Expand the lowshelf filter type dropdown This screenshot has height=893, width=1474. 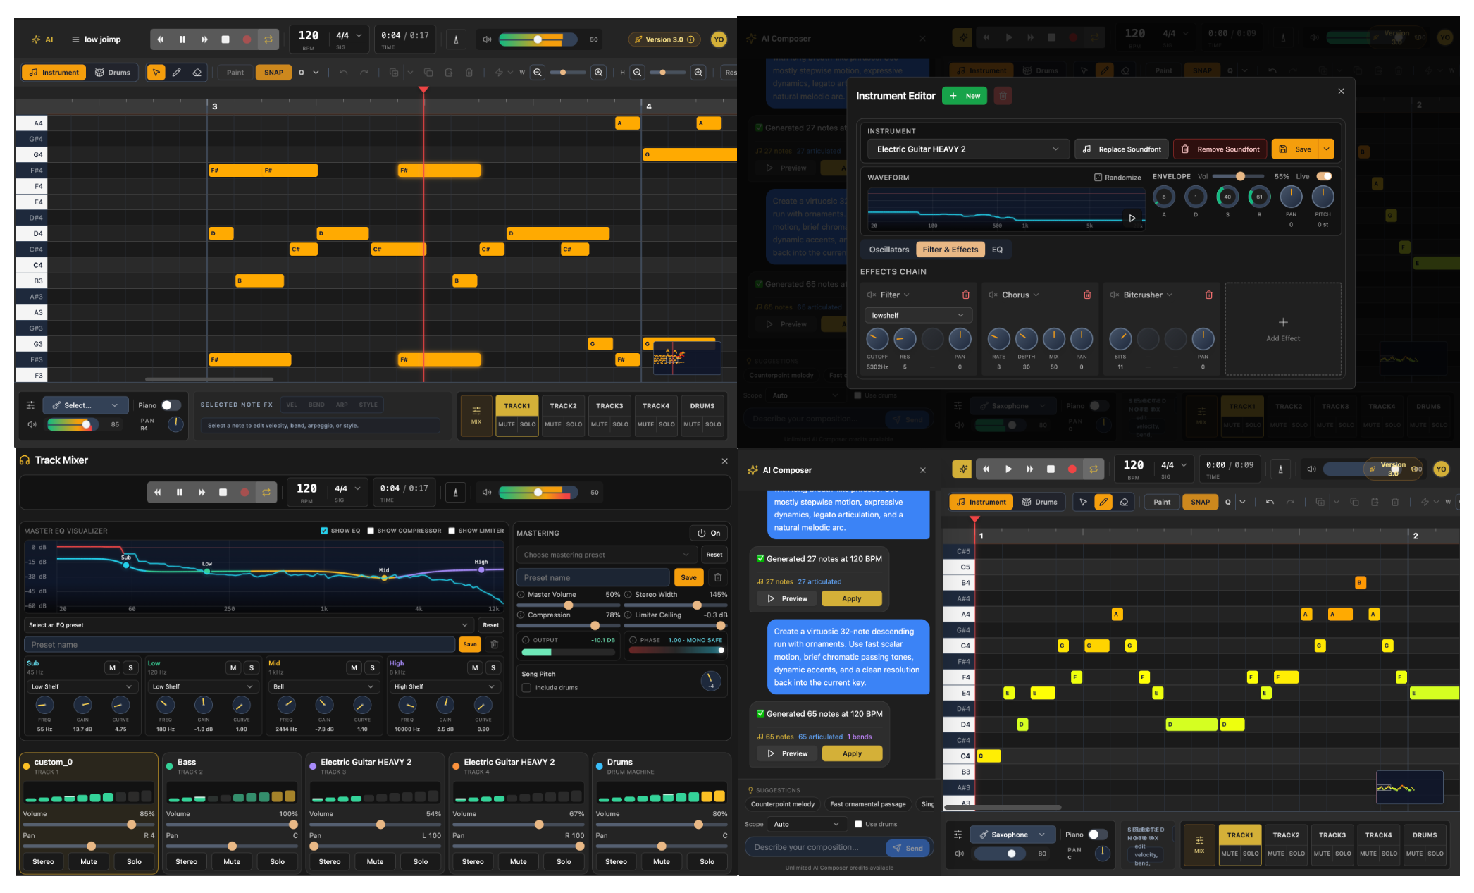(x=917, y=315)
